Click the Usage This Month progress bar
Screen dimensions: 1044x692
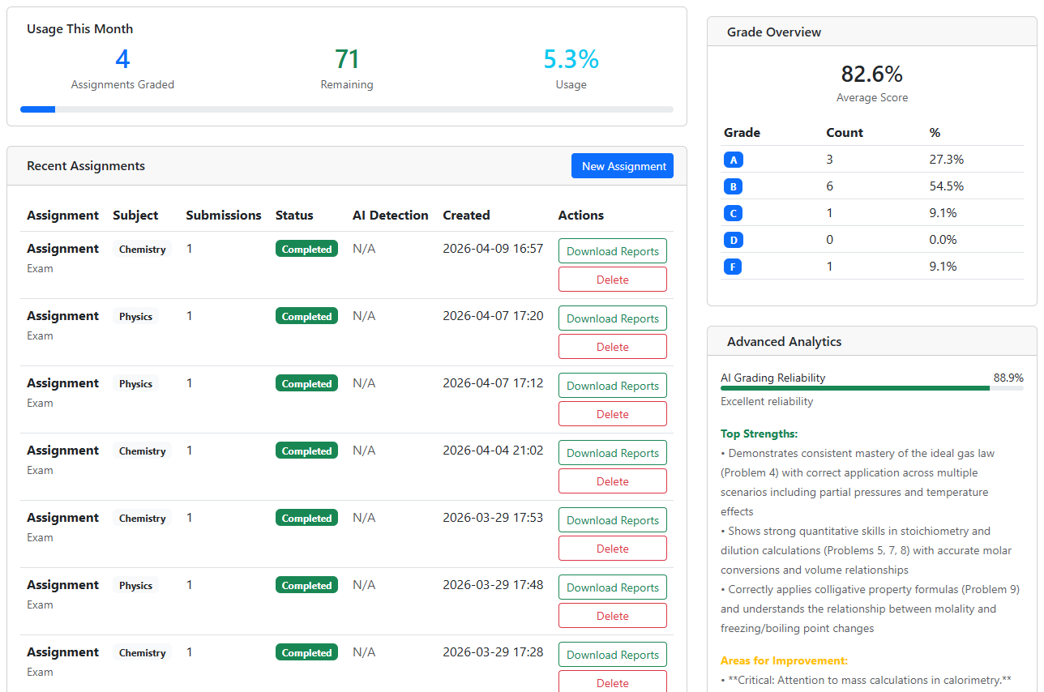[x=349, y=109]
